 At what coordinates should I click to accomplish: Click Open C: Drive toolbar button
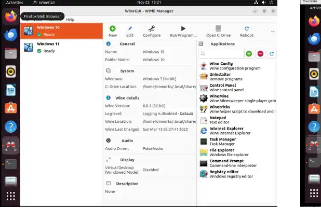219,32
